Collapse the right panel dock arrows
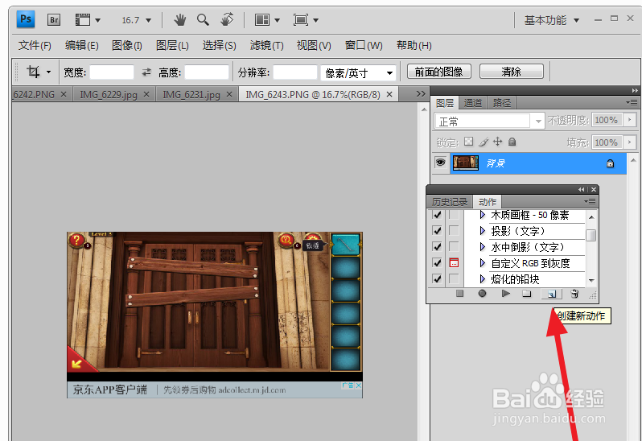The image size is (642, 441). tap(634, 90)
